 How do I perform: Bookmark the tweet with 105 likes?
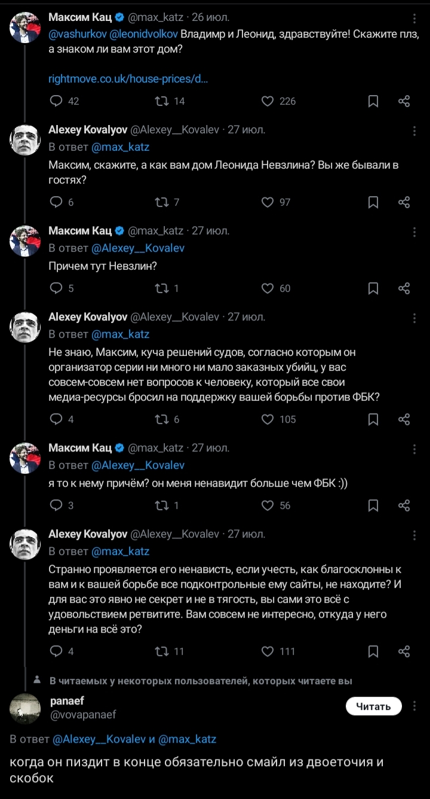click(373, 419)
